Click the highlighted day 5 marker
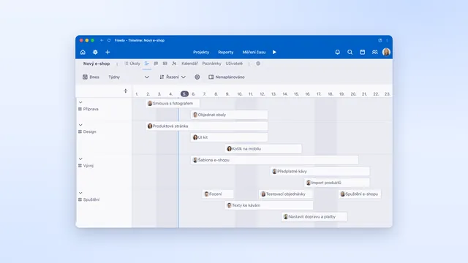The width and height of the screenshot is (468, 263). [184, 94]
